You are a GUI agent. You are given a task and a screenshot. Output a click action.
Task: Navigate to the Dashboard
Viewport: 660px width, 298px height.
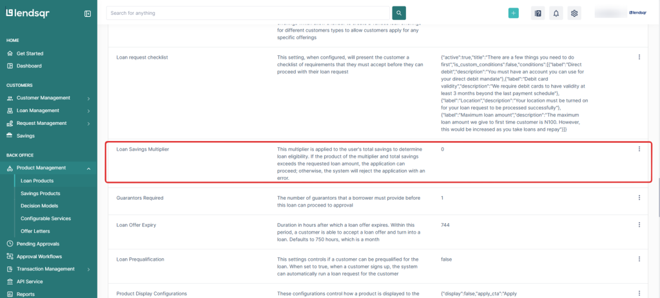[x=29, y=66]
